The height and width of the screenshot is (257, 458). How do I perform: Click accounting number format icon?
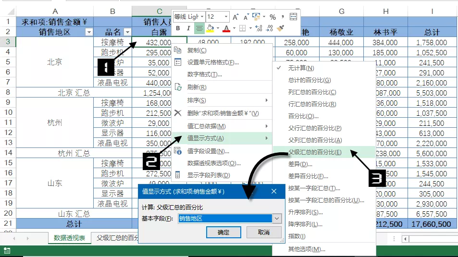(256, 17)
